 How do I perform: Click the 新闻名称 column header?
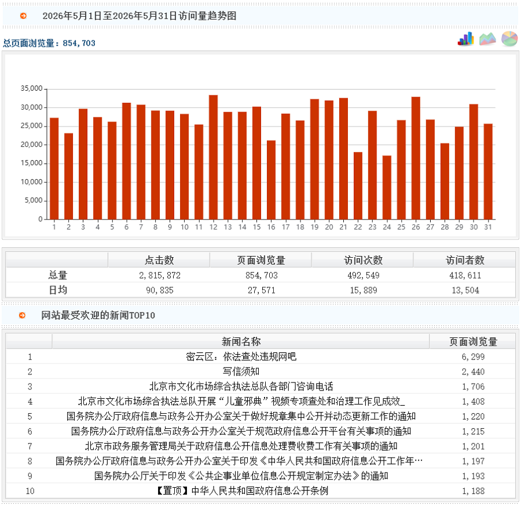click(x=241, y=341)
